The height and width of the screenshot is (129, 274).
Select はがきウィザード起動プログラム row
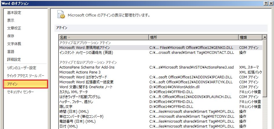click(160, 97)
